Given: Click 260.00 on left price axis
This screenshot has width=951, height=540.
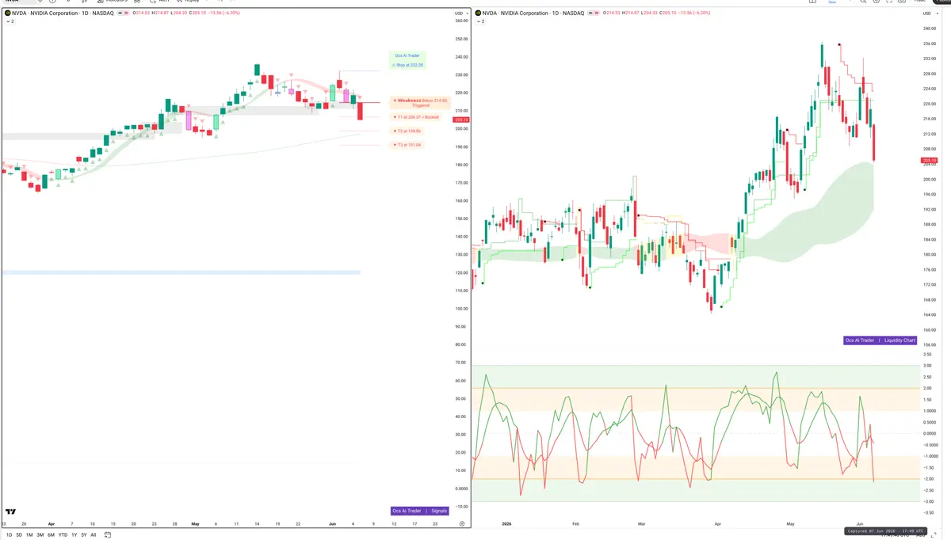Looking at the screenshot, I should (x=460, y=21).
